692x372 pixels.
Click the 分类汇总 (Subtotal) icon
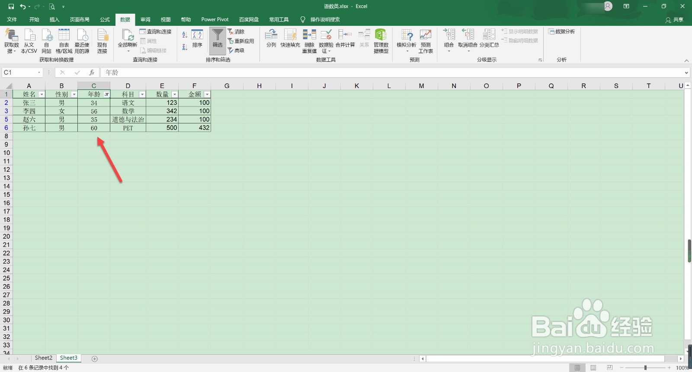489,38
